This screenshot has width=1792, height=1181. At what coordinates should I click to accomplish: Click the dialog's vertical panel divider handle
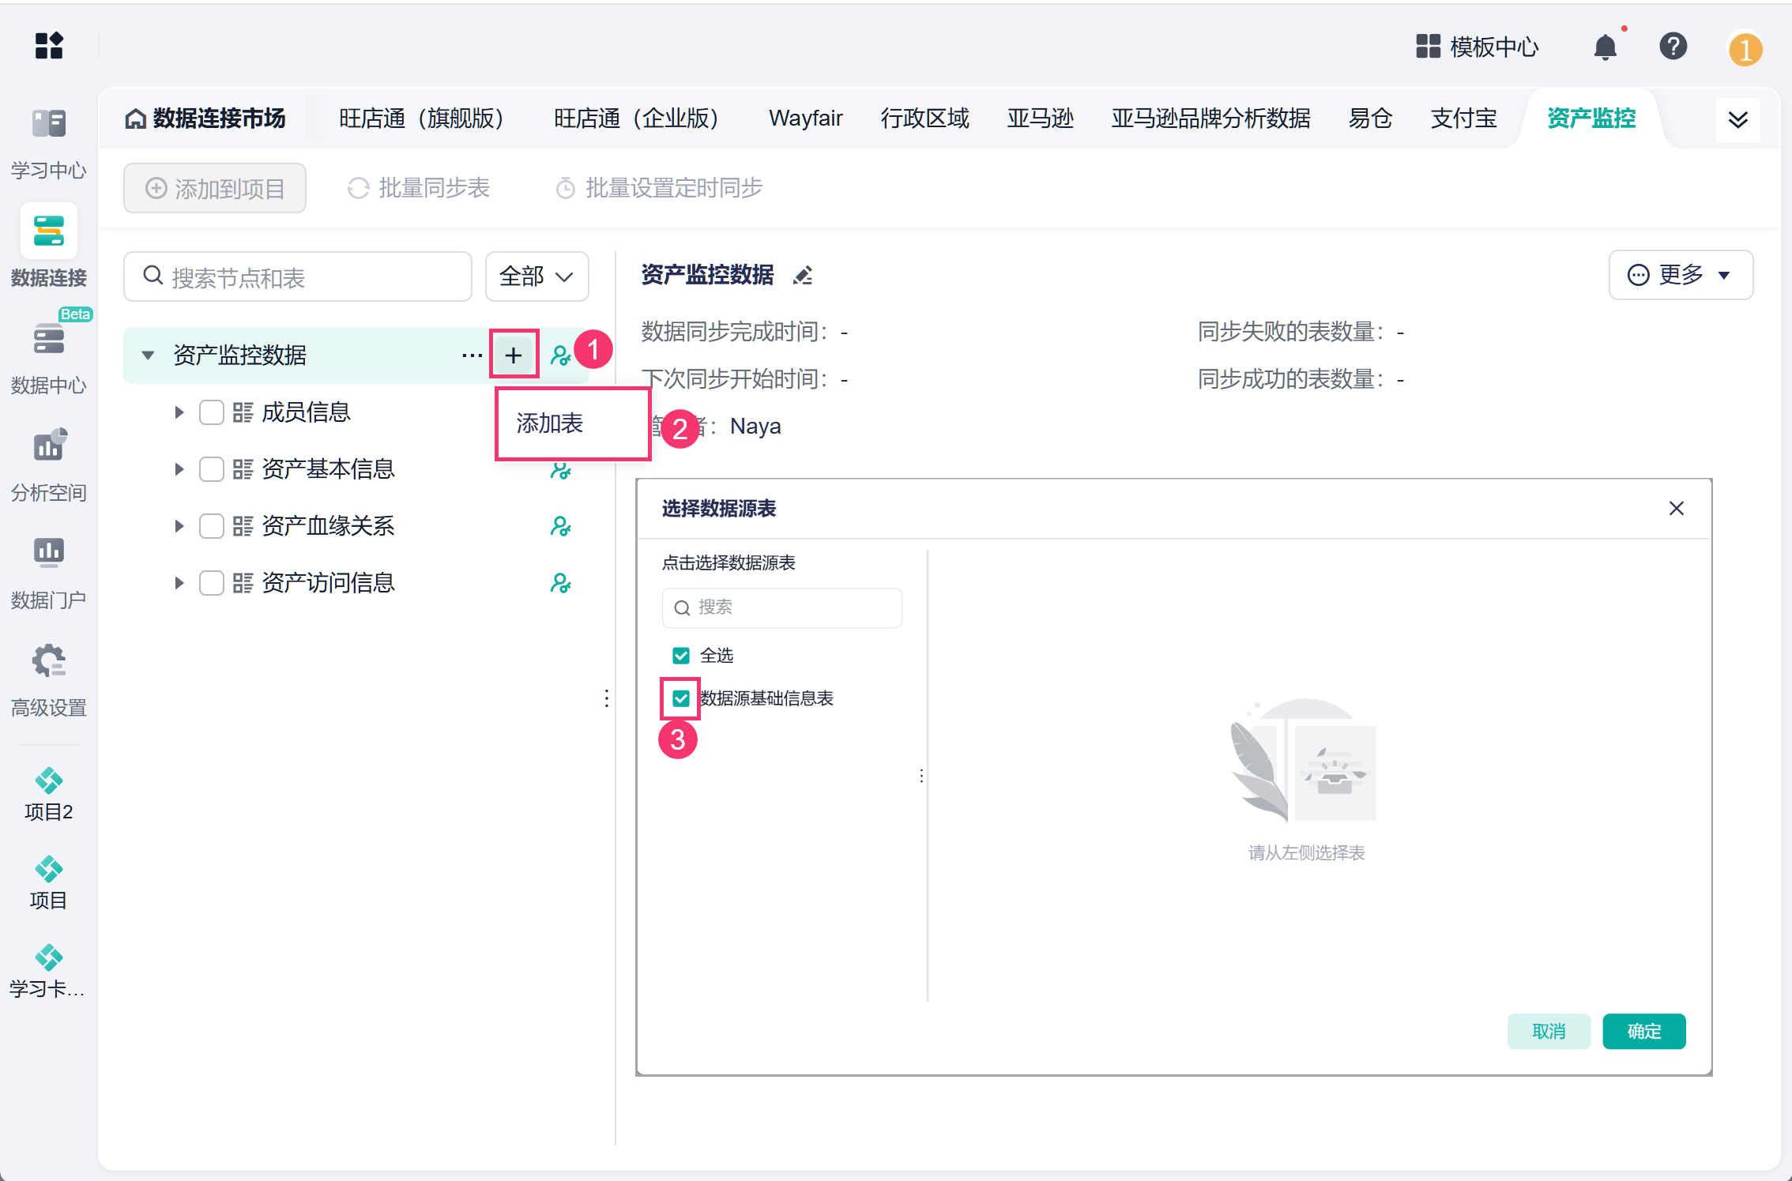pyautogui.click(x=922, y=776)
